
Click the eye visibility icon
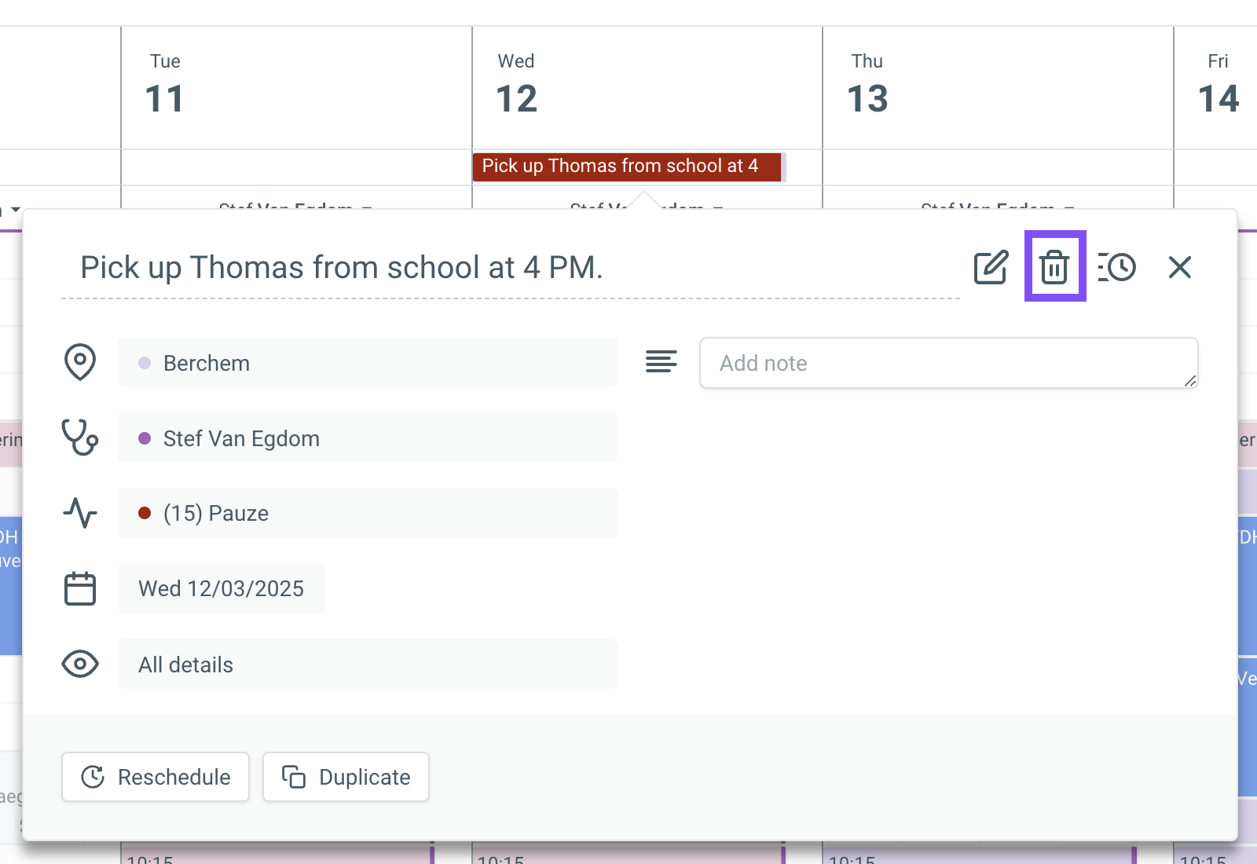click(80, 664)
